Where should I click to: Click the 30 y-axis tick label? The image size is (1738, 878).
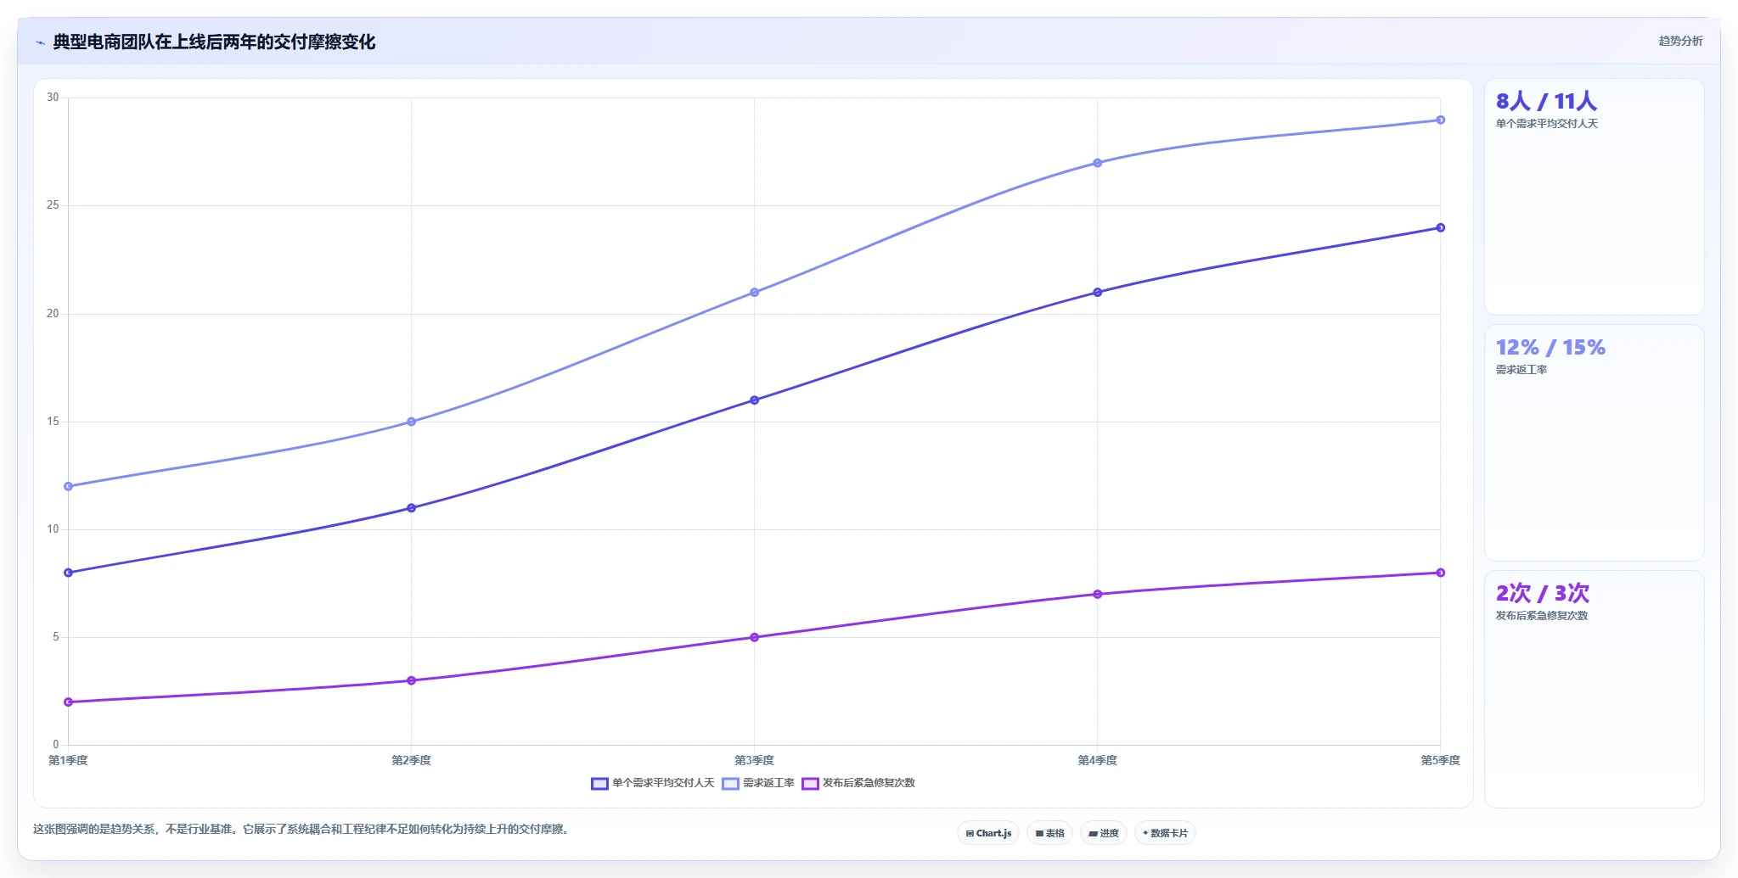(53, 98)
